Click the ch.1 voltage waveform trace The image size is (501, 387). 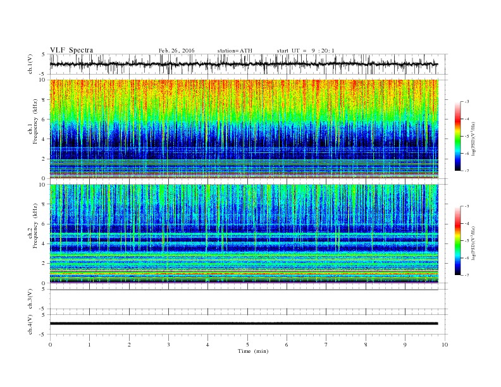(x=244, y=64)
